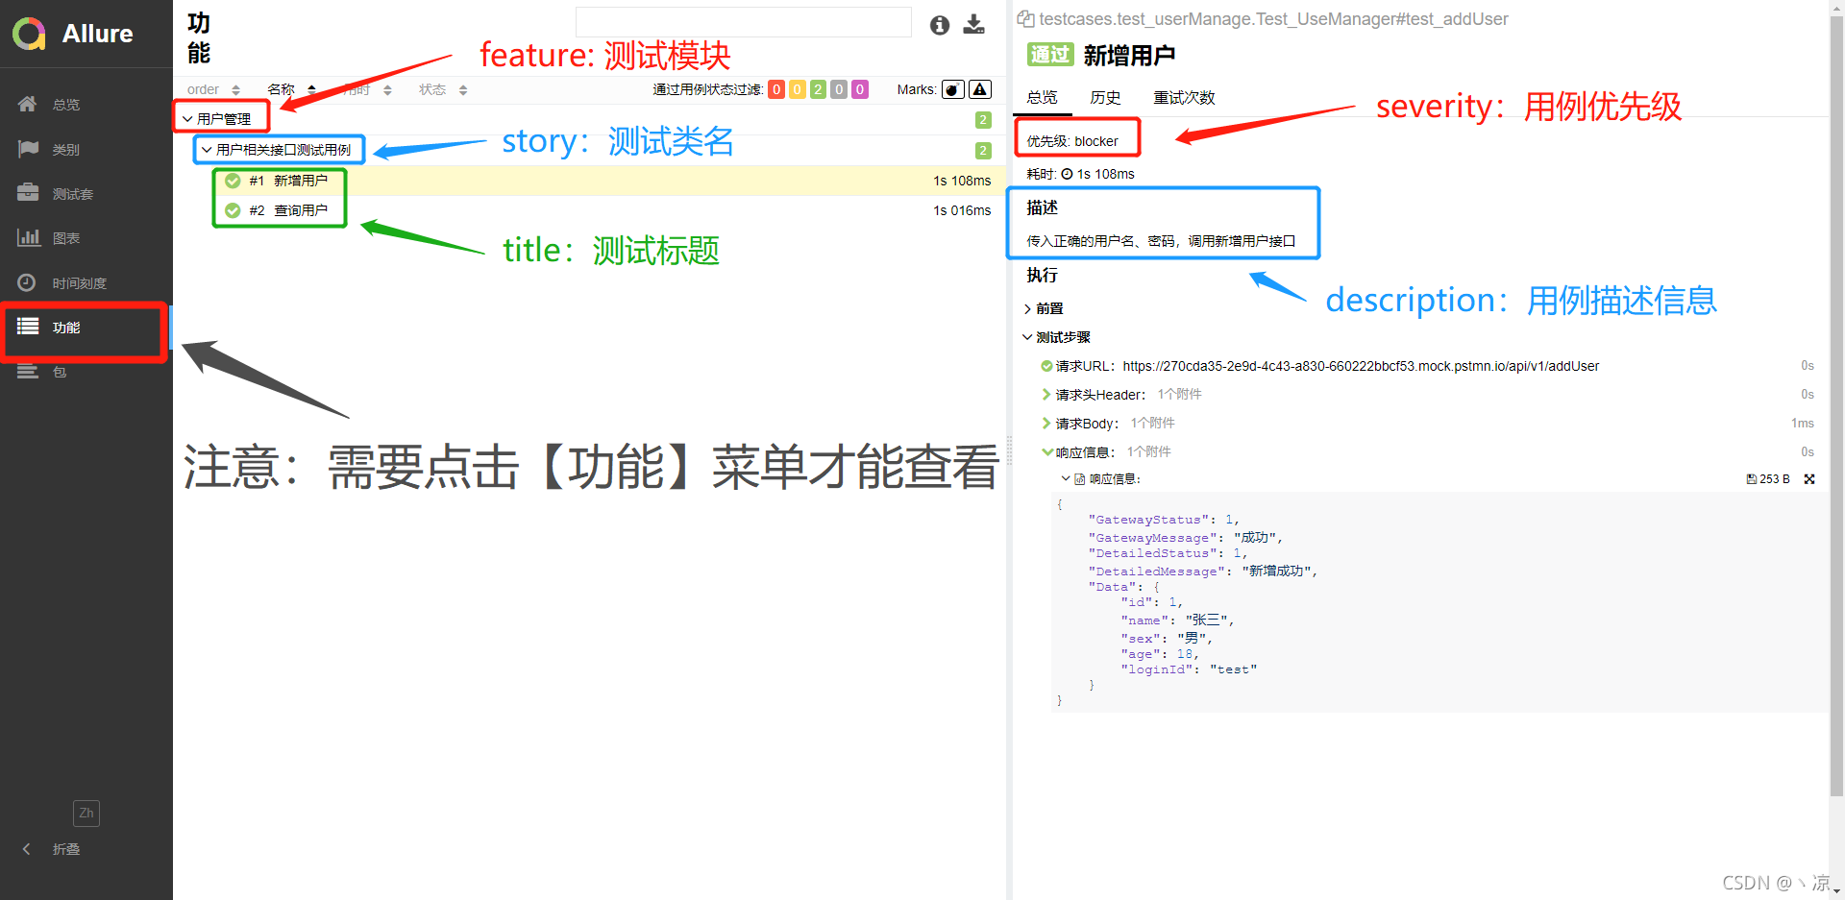The image size is (1845, 900).
Task: Click the Allure logo icon
Action: click(x=29, y=34)
